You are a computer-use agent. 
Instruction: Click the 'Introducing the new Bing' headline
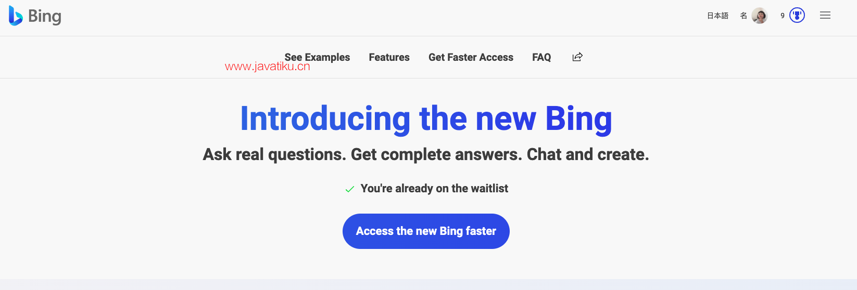coord(426,119)
